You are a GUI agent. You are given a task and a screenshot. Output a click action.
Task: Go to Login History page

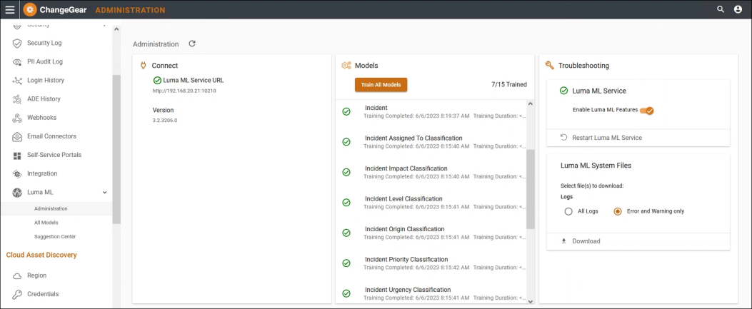point(46,81)
